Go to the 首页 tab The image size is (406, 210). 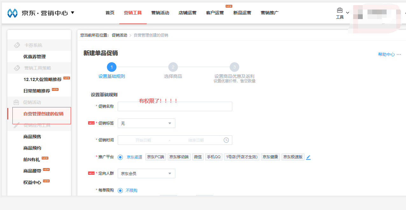pyautogui.click(x=110, y=13)
